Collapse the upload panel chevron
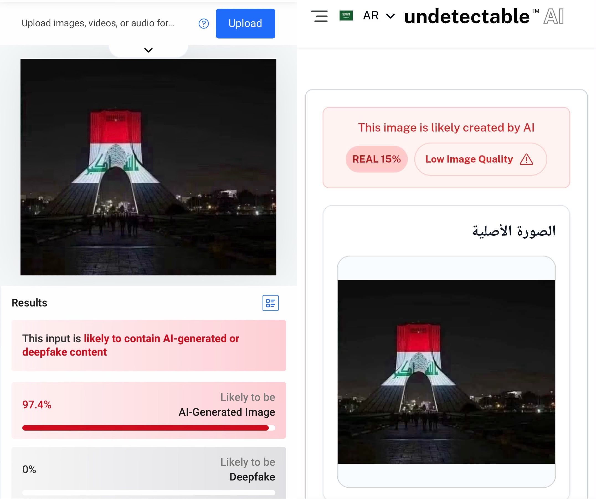Screen dimensions: 596x499 (x=148, y=50)
